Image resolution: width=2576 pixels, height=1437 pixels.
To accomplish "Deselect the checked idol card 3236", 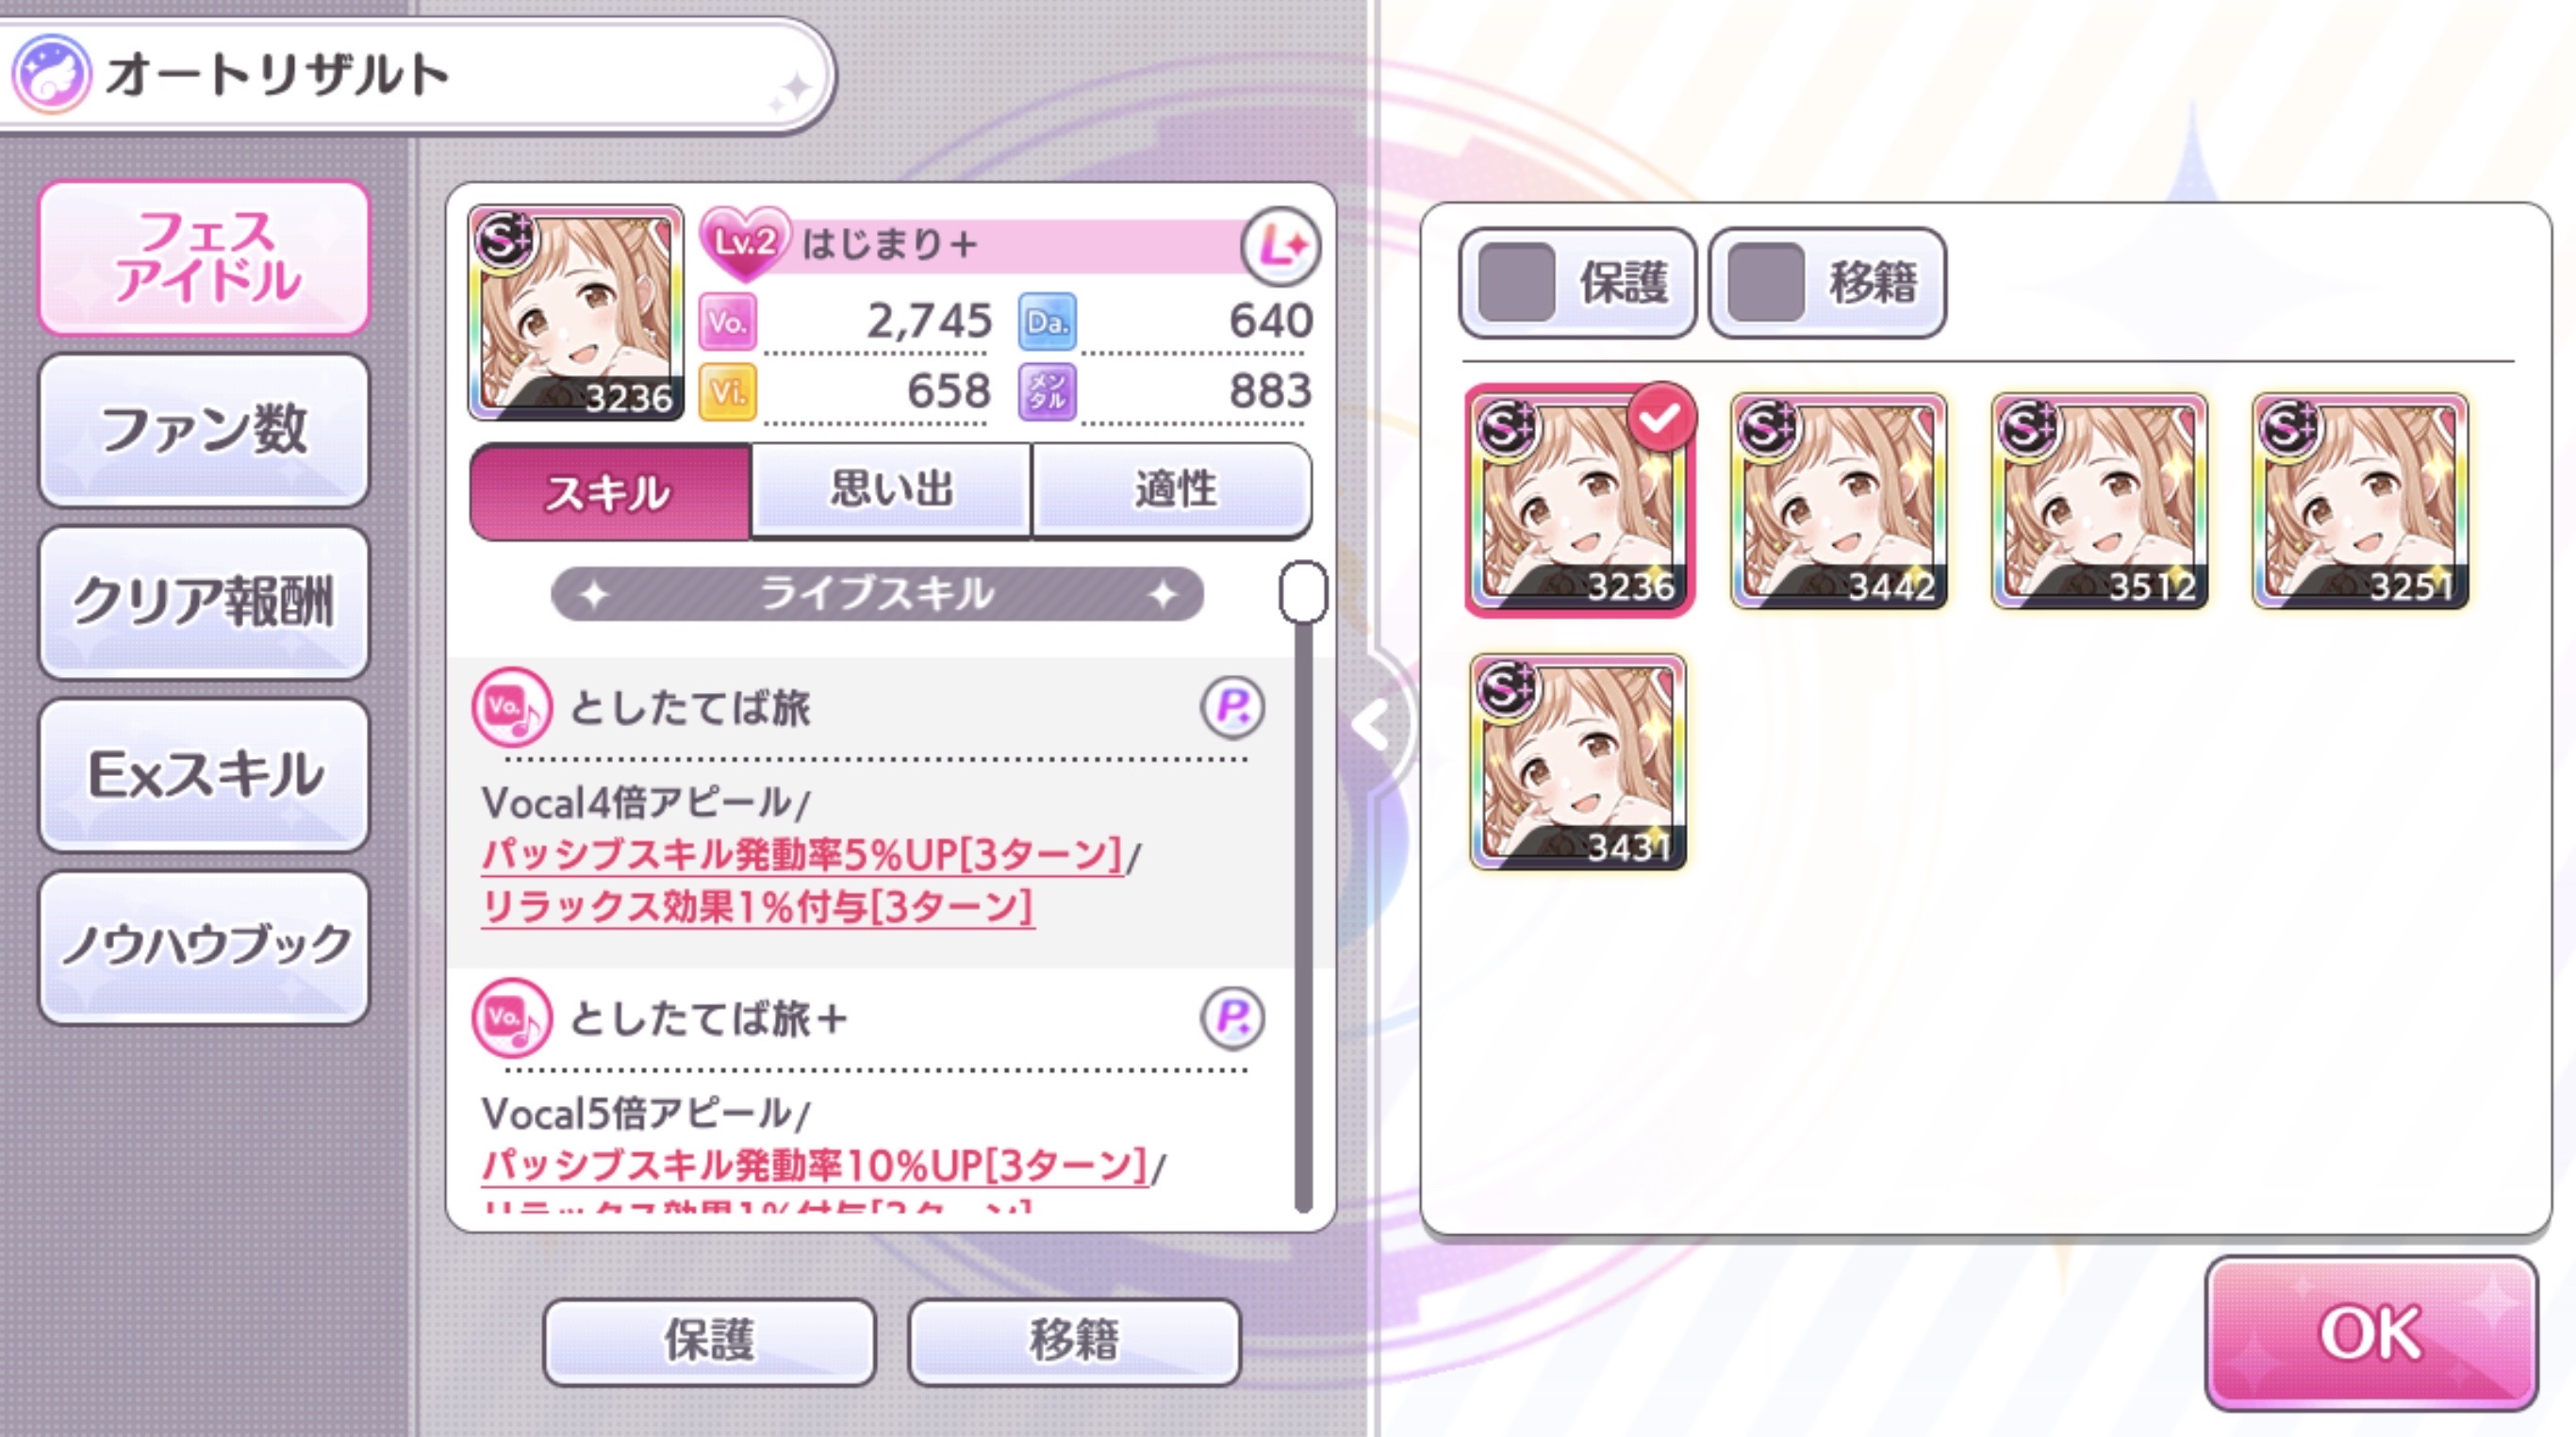I will 1579,500.
